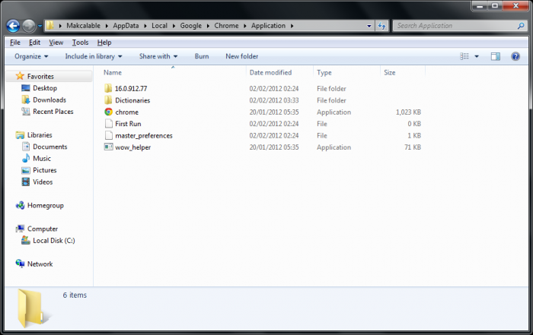Open the blue Help question mark icon
The width and height of the screenshot is (533, 335).
[515, 56]
